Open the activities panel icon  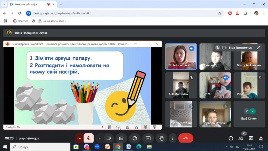pyautogui.click(x=261, y=138)
